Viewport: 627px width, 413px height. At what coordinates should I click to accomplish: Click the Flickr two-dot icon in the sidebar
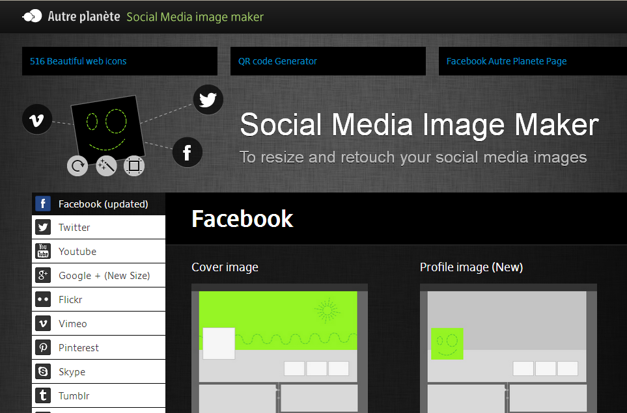(x=43, y=299)
